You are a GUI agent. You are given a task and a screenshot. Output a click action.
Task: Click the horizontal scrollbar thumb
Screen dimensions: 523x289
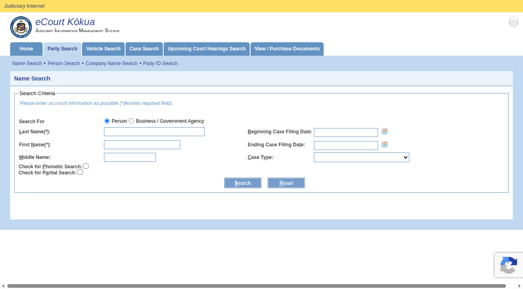[257, 286]
